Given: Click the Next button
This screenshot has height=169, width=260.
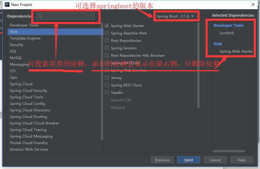Looking at the screenshot, I should pos(189,160).
